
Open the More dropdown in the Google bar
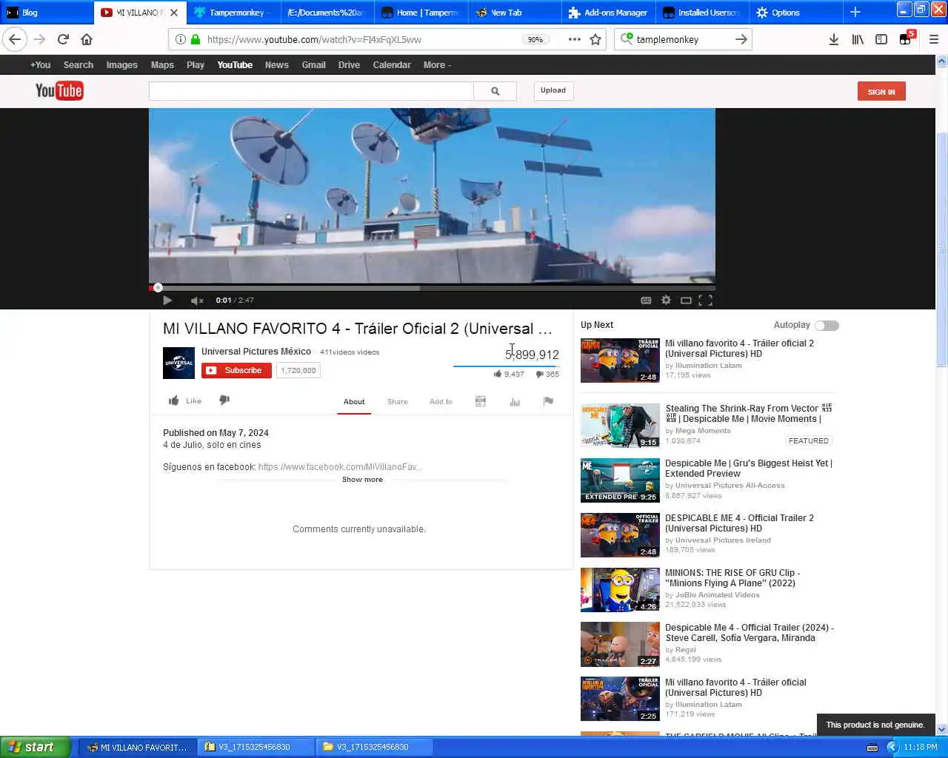[437, 65]
